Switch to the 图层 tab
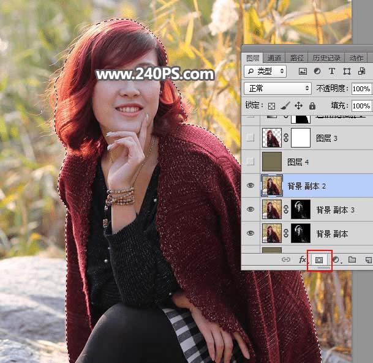The image size is (373, 363). point(252,58)
